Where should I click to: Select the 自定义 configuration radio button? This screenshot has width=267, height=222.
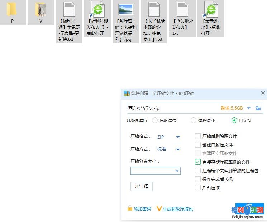[234, 121]
